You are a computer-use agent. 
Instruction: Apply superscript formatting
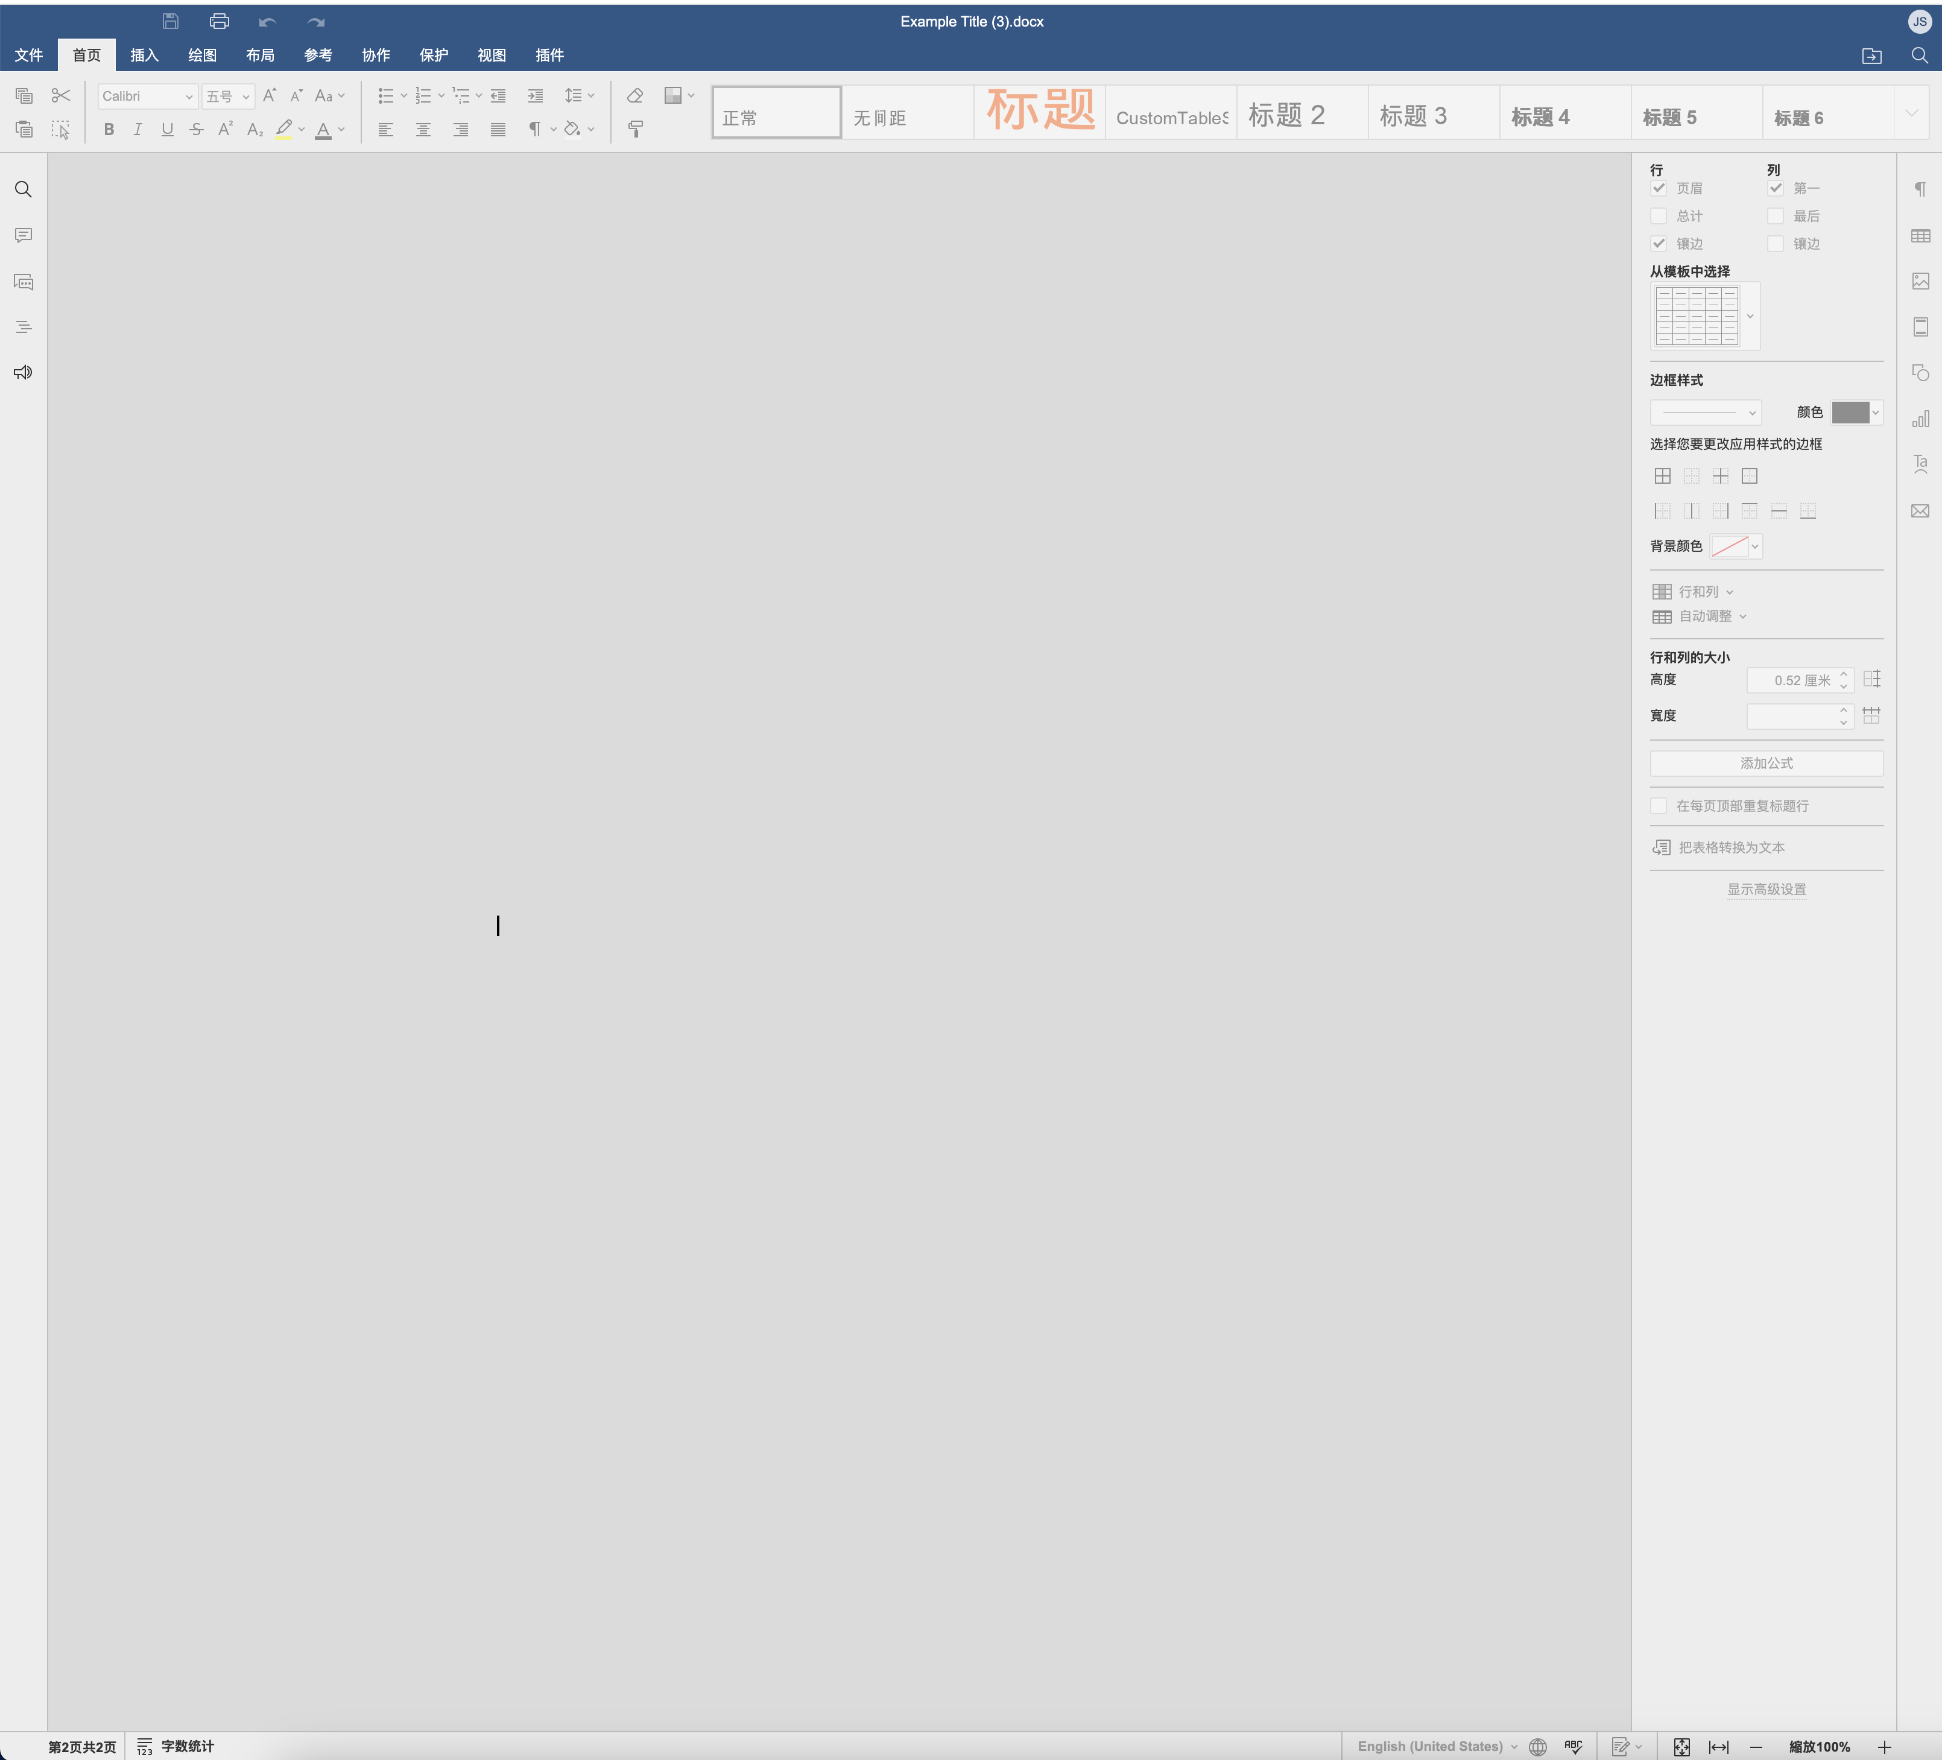(226, 129)
